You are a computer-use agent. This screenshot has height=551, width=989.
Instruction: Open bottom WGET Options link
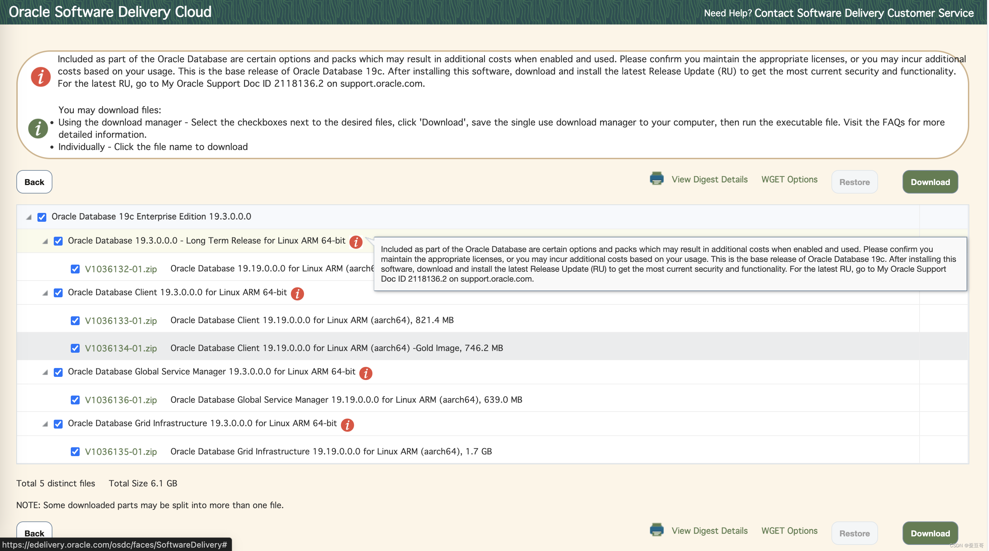(x=789, y=531)
